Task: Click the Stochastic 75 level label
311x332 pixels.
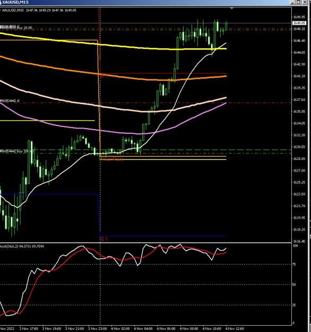Action: [294, 264]
